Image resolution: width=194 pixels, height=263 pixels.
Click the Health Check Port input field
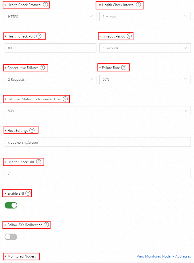[50, 48]
